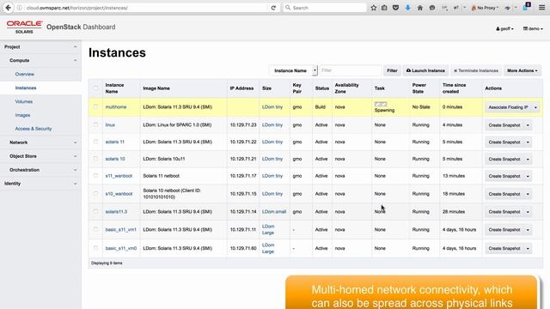
Task: Open the demo project selector
Action: [533, 28]
